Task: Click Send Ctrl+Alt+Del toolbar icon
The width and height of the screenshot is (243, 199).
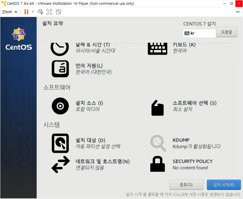Action: (40, 12)
